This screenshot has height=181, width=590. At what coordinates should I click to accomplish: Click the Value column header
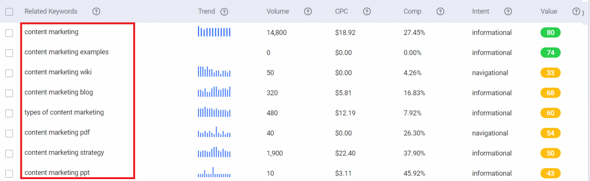point(549,11)
